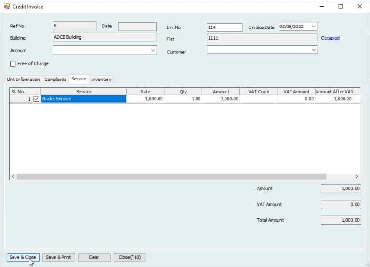This screenshot has width=370, height=267.
Task: Click the Clear button
Action: click(x=94, y=257)
